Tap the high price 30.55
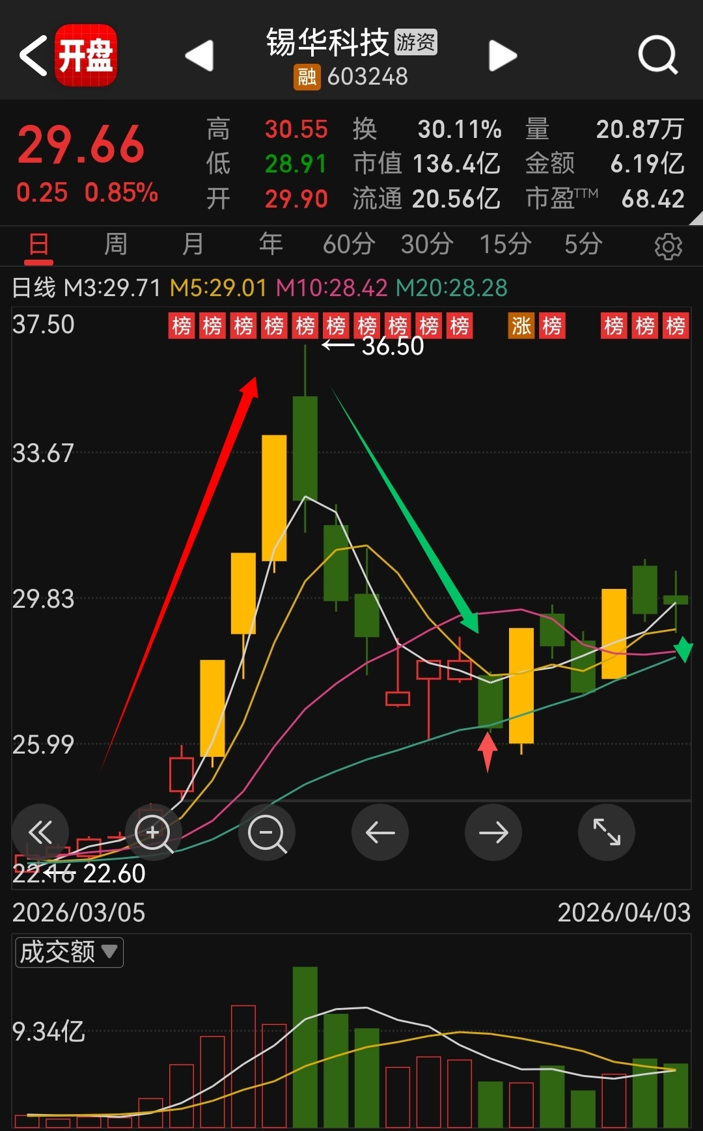703x1131 pixels. (x=296, y=129)
